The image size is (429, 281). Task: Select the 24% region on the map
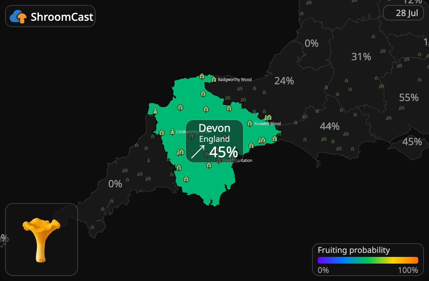click(284, 81)
